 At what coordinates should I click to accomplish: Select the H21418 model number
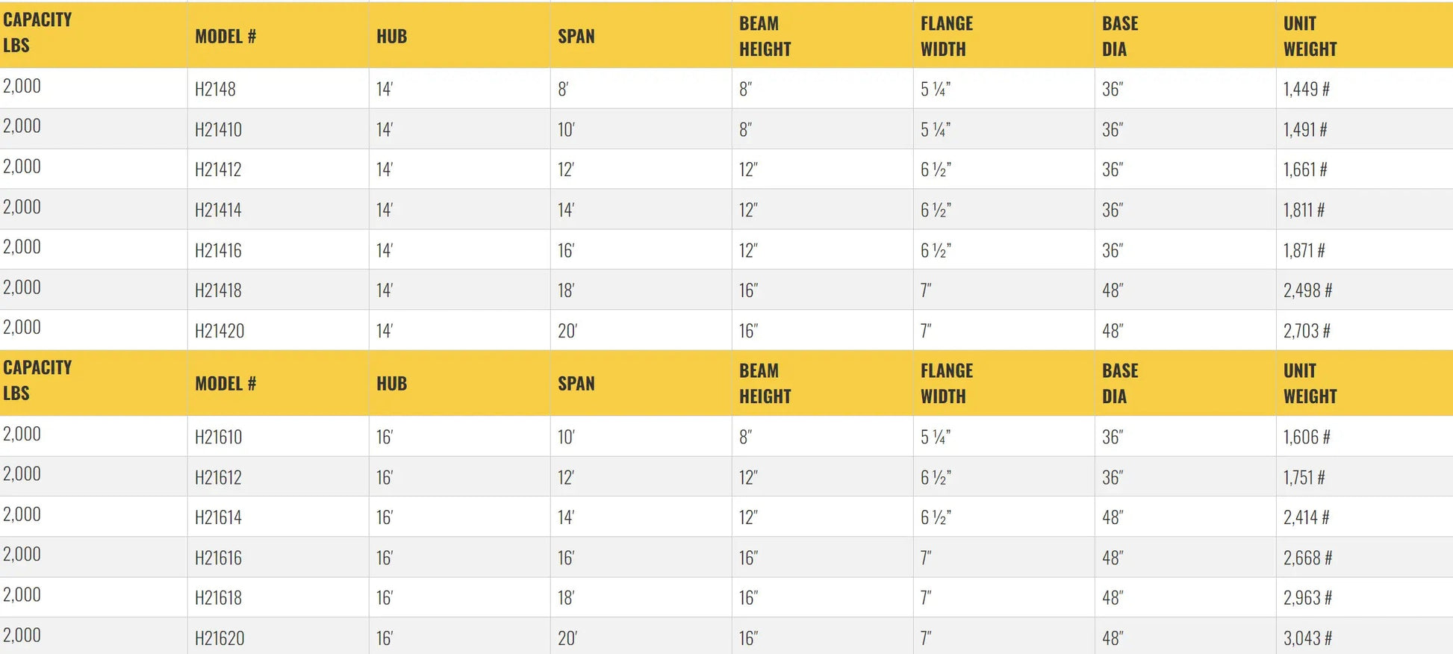coord(218,290)
